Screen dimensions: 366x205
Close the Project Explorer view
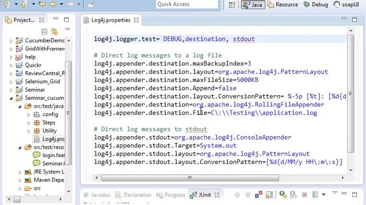pos(42,20)
